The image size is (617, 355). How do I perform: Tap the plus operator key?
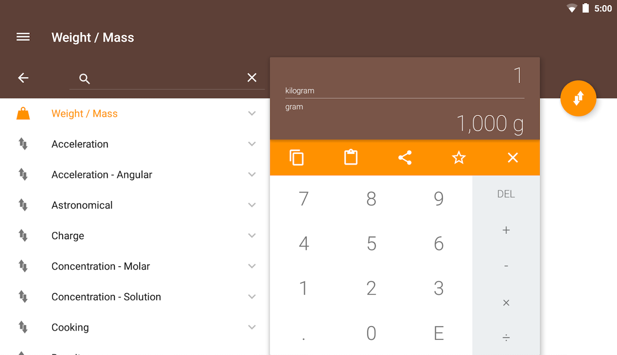coord(506,230)
